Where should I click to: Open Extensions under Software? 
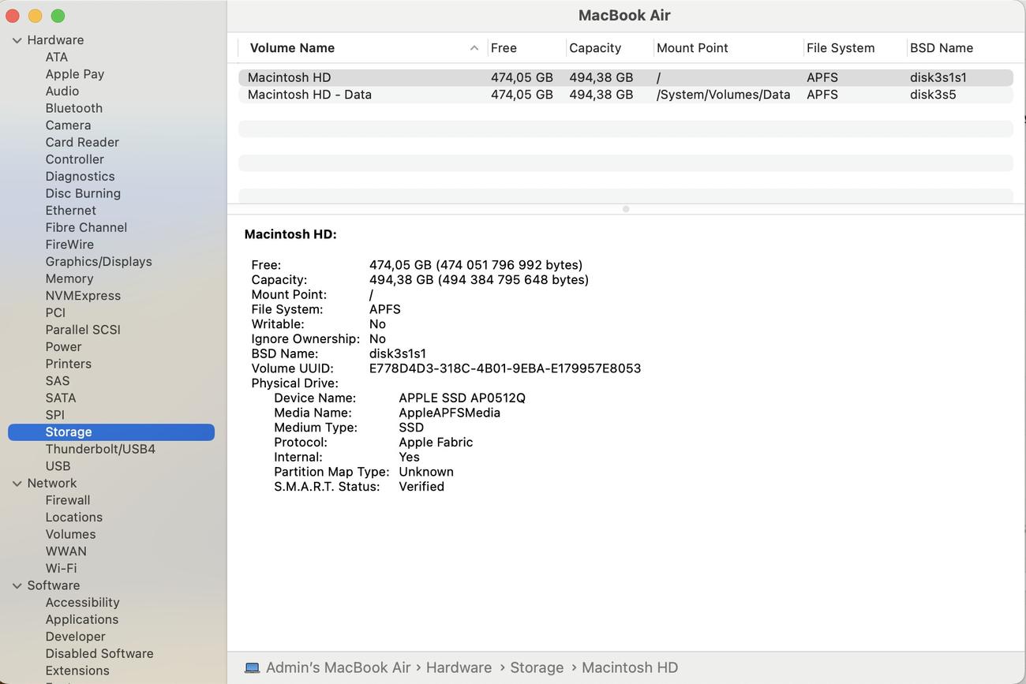coord(77,671)
